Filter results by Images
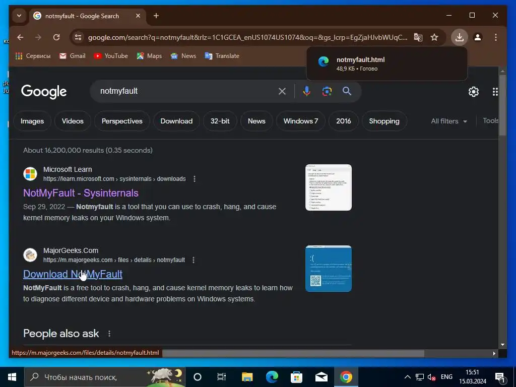 pos(32,121)
